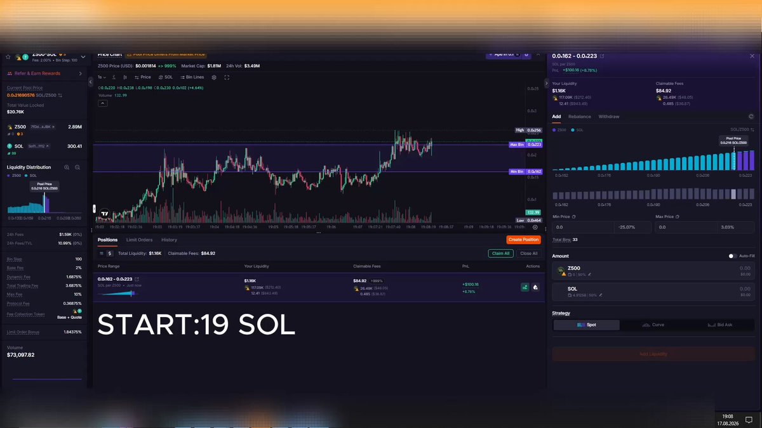Click the Pool Price marker in the add chart
Image resolution: width=762 pixels, height=428 pixels.
733,141
